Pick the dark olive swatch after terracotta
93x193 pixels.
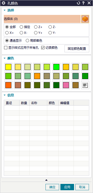pos(28,85)
